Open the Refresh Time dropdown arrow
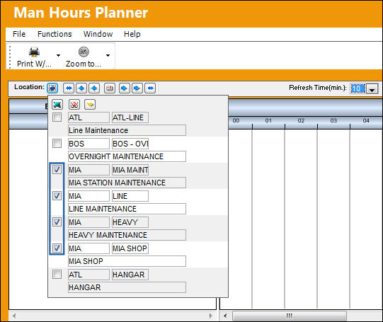This screenshot has width=383, height=322. pos(372,88)
